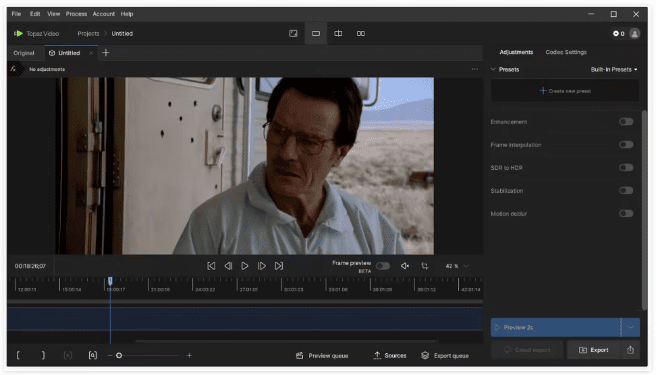
Task: Click the timeline horizontal scrollbar
Action: click(x=287, y=341)
